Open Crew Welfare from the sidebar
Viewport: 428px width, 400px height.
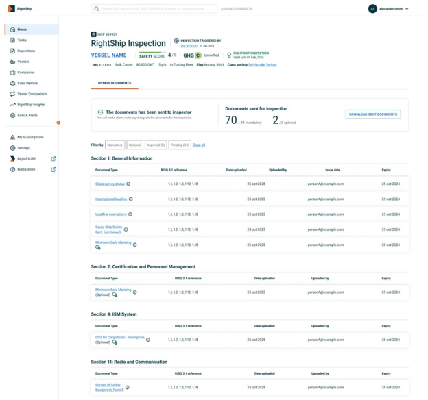pos(27,83)
